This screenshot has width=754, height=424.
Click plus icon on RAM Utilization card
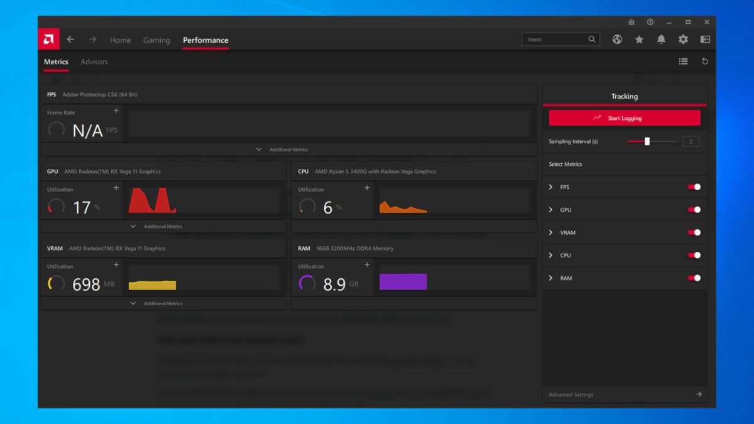(367, 265)
